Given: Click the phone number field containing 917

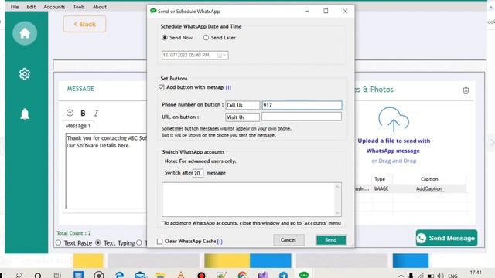Looking at the screenshot, I should (x=302, y=105).
